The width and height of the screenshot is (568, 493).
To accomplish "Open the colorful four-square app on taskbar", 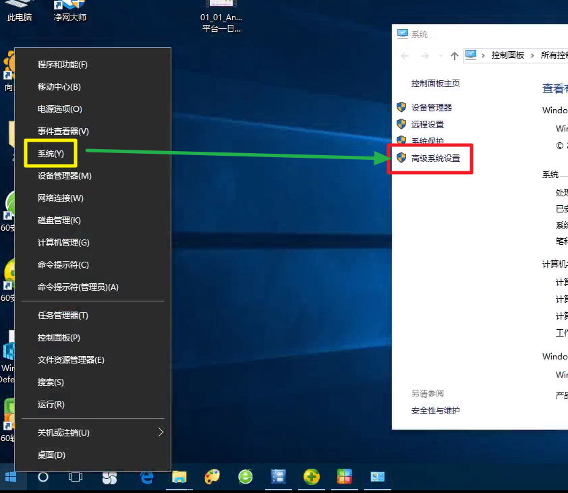I will [345, 477].
